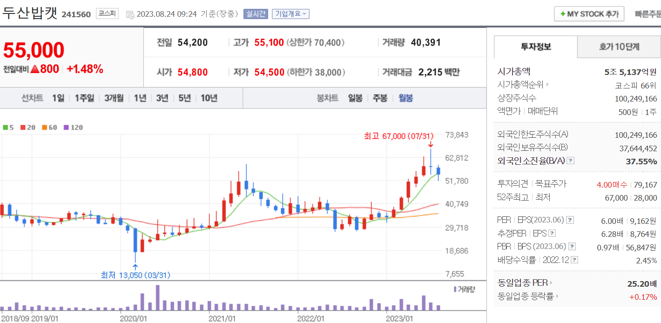This screenshot has height=323, width=661.
Task: Click the 빠른주문 link
Action: click(x=648, y=14)
